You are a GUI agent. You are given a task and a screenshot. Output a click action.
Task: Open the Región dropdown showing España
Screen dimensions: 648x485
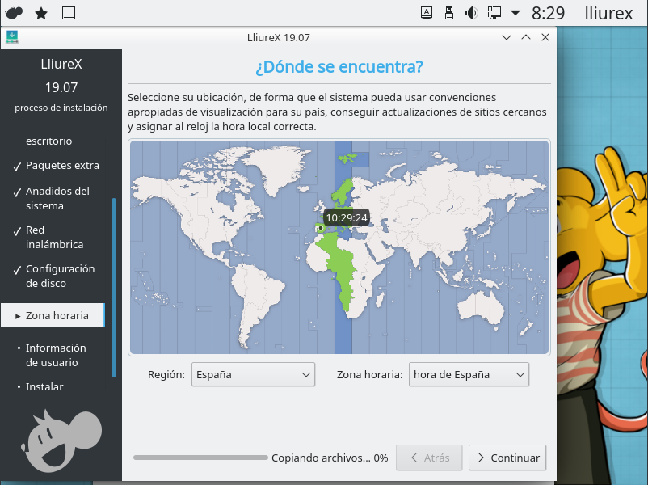[x=253, y=374]
